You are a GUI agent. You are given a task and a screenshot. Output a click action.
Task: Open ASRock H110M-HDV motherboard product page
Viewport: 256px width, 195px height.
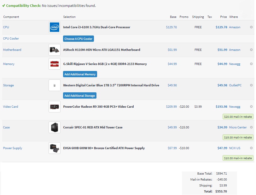click(x=102, y=50)
